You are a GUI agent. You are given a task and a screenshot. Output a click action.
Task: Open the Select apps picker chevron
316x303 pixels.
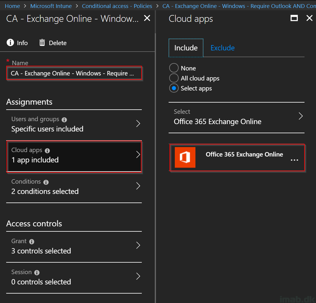click(300, 116)
